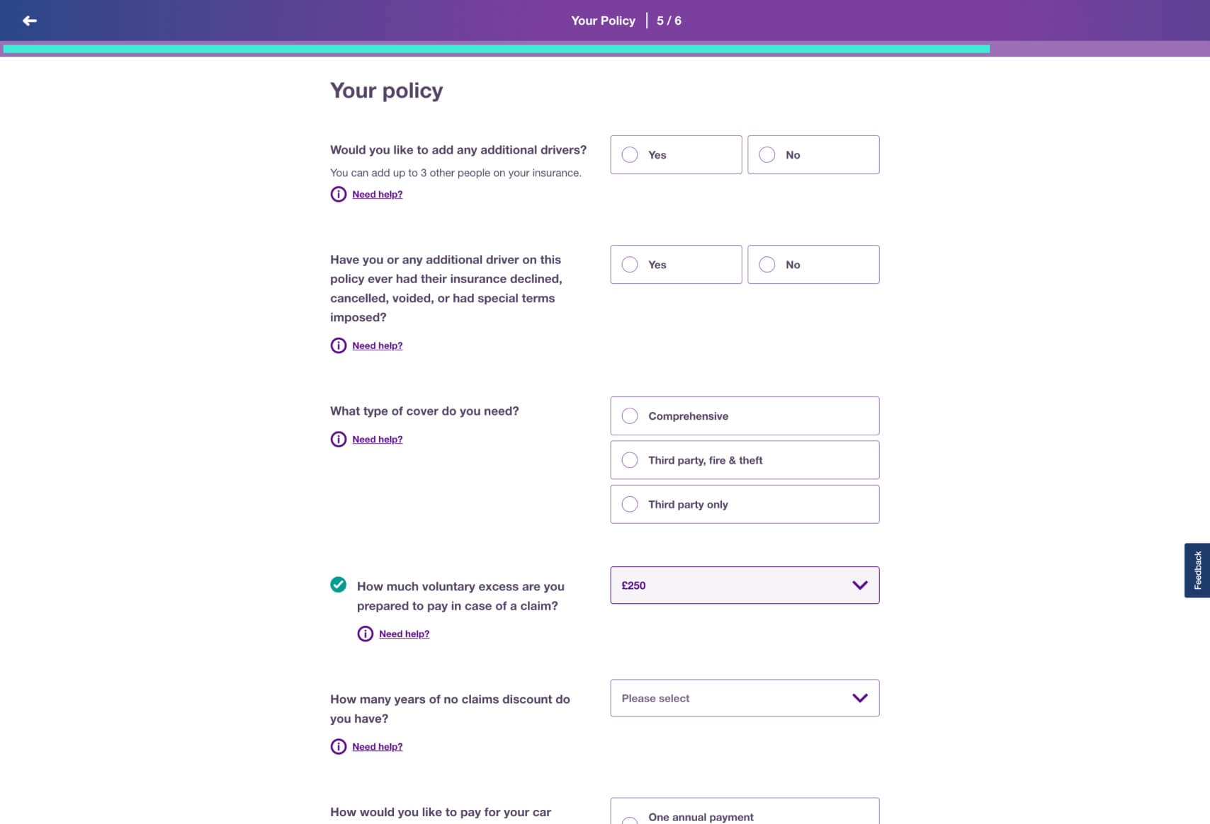The width and height of the screenshot is (1210, 824).
Task: Click info icon under insurance declined question
Action: point(339,345)
